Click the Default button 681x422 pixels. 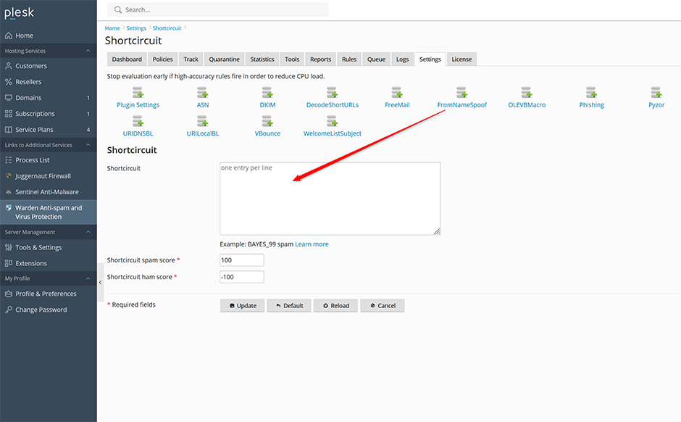(x=289, y=305)
